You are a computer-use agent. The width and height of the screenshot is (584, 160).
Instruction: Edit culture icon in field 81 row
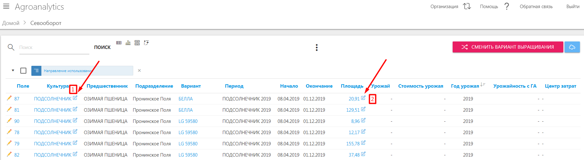[x=75, y=109]
